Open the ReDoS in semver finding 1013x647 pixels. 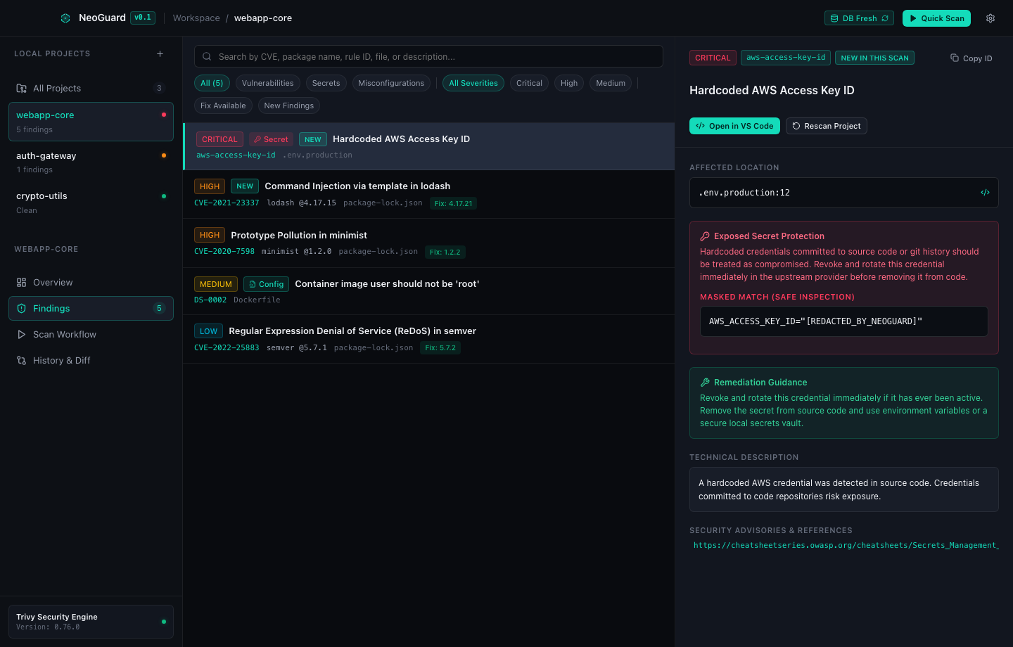click(x=429, y=339)
